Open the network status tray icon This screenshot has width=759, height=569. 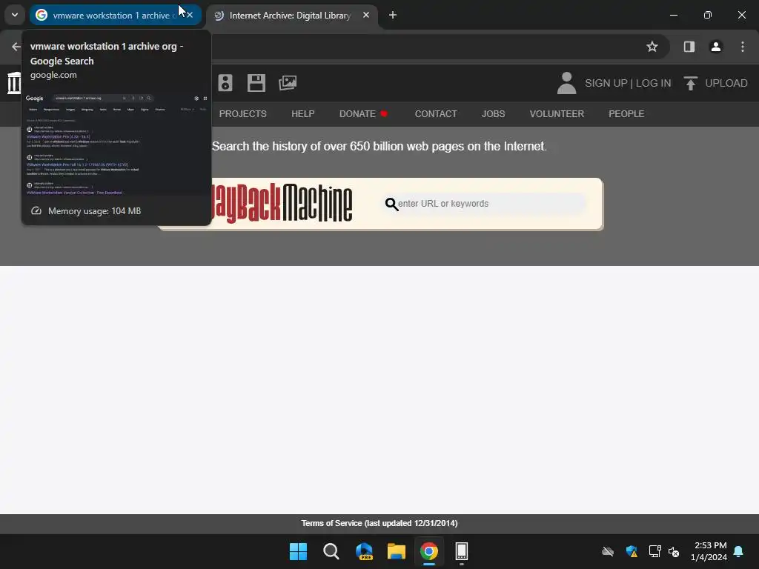654,551
